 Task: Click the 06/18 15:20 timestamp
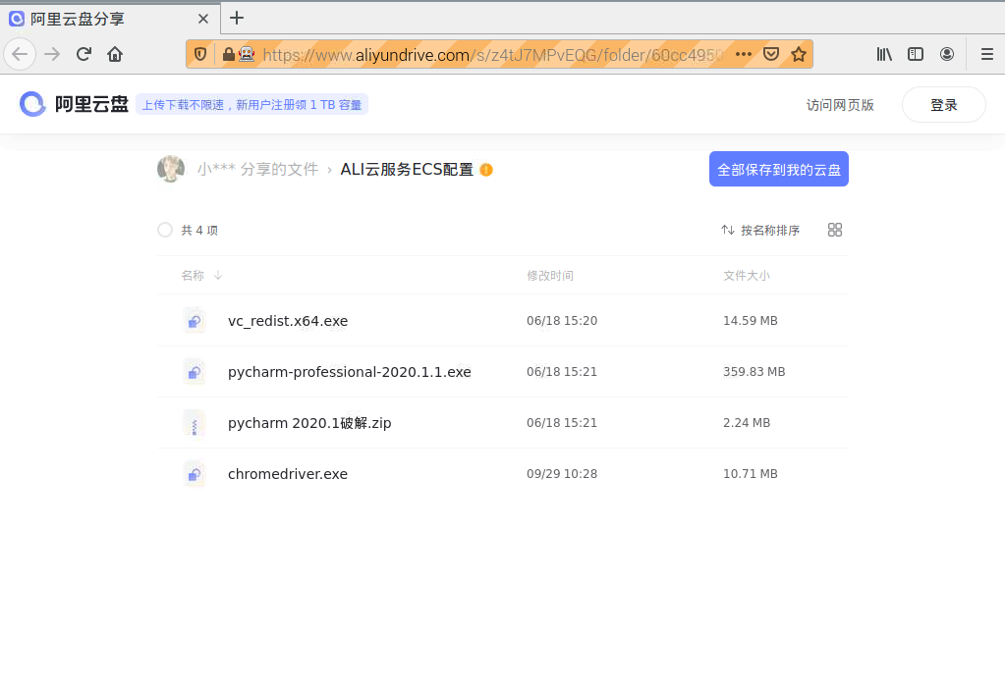click(562, 321)
